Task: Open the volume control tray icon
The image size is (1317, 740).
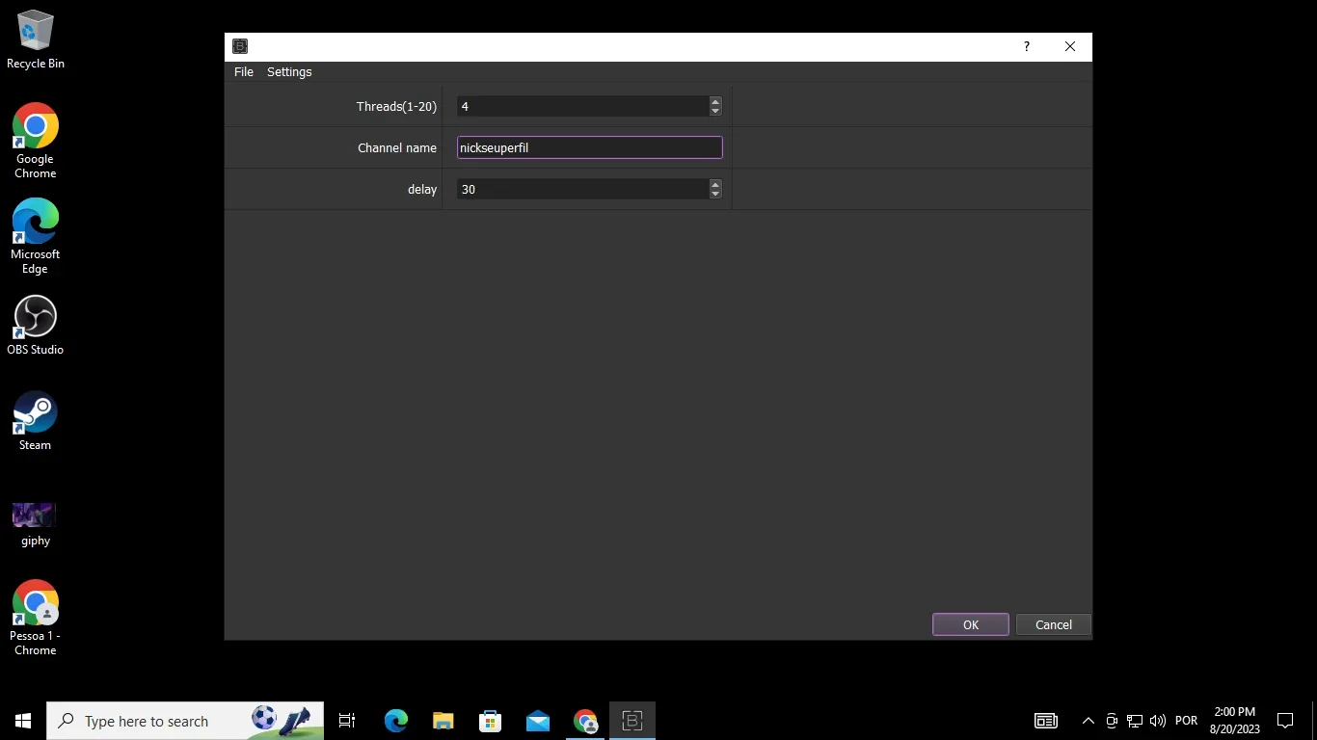Action: pos(1158,721)
